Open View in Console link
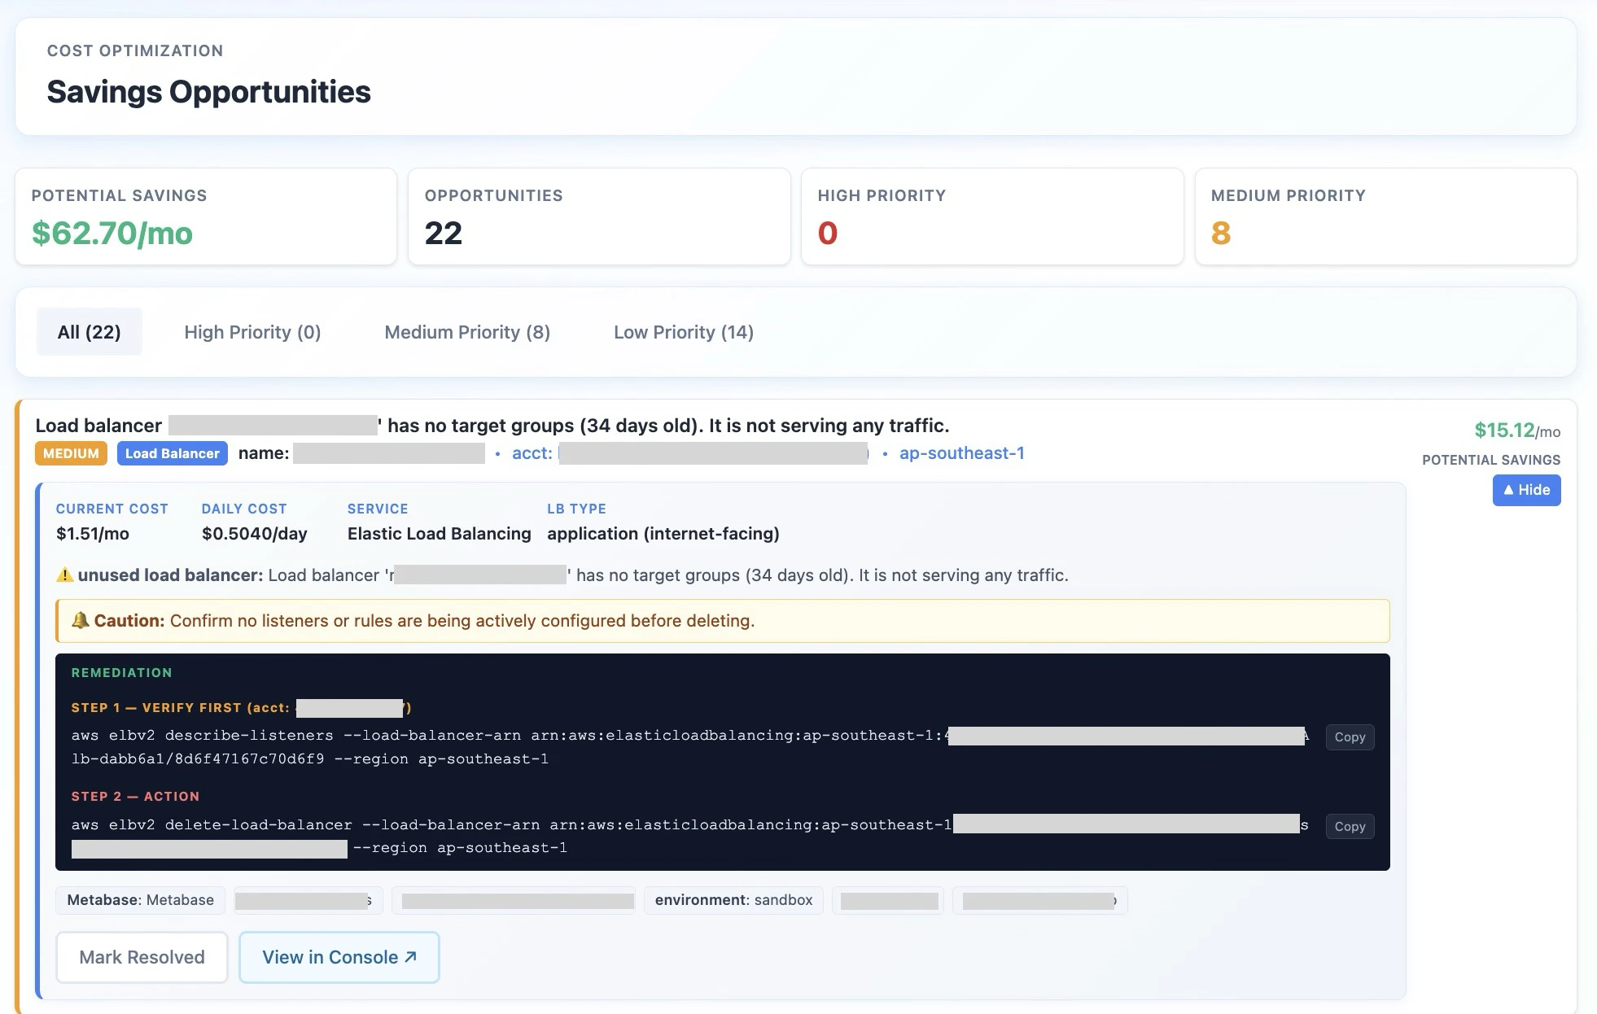The width and height of the screenshot is (1597, 1014). pos(339,957)
